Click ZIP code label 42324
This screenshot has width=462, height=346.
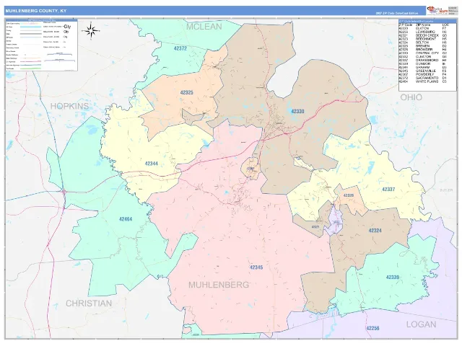pyautogui.click(x=375, y=231)
